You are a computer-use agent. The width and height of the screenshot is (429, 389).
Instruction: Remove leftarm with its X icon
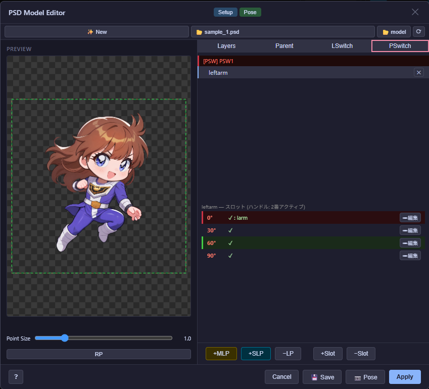418,72
